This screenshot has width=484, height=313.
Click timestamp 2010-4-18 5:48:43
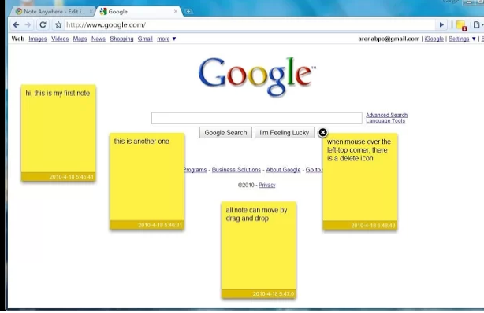pos(373,226)
